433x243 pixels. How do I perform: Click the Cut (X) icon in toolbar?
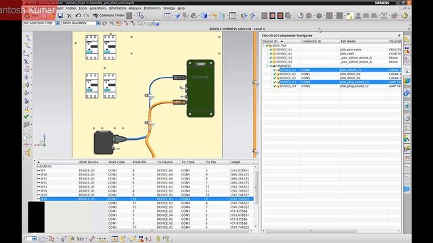[x=69, y=16]
